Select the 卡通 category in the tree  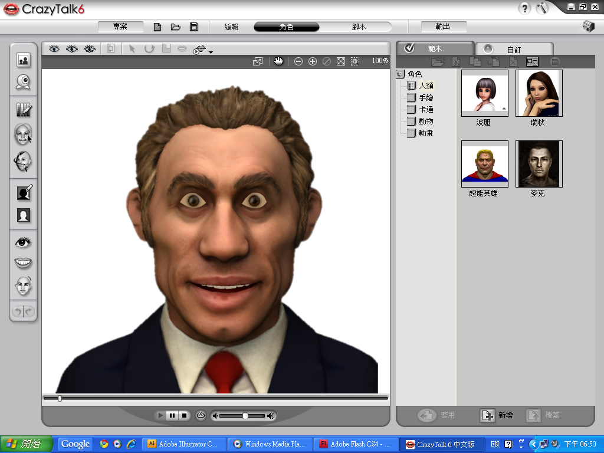[x=426, y=110]
